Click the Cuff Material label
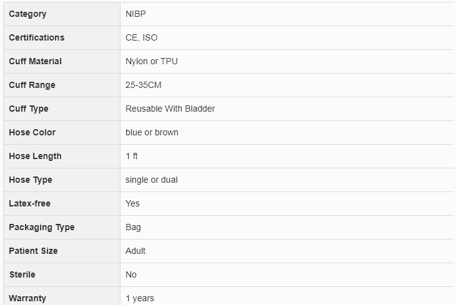The width and height of the screenshot is (457, 305). (x=35, y=61)
